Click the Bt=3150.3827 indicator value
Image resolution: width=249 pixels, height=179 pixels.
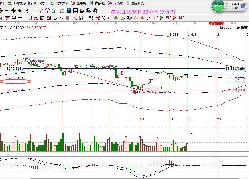point(36,28)
